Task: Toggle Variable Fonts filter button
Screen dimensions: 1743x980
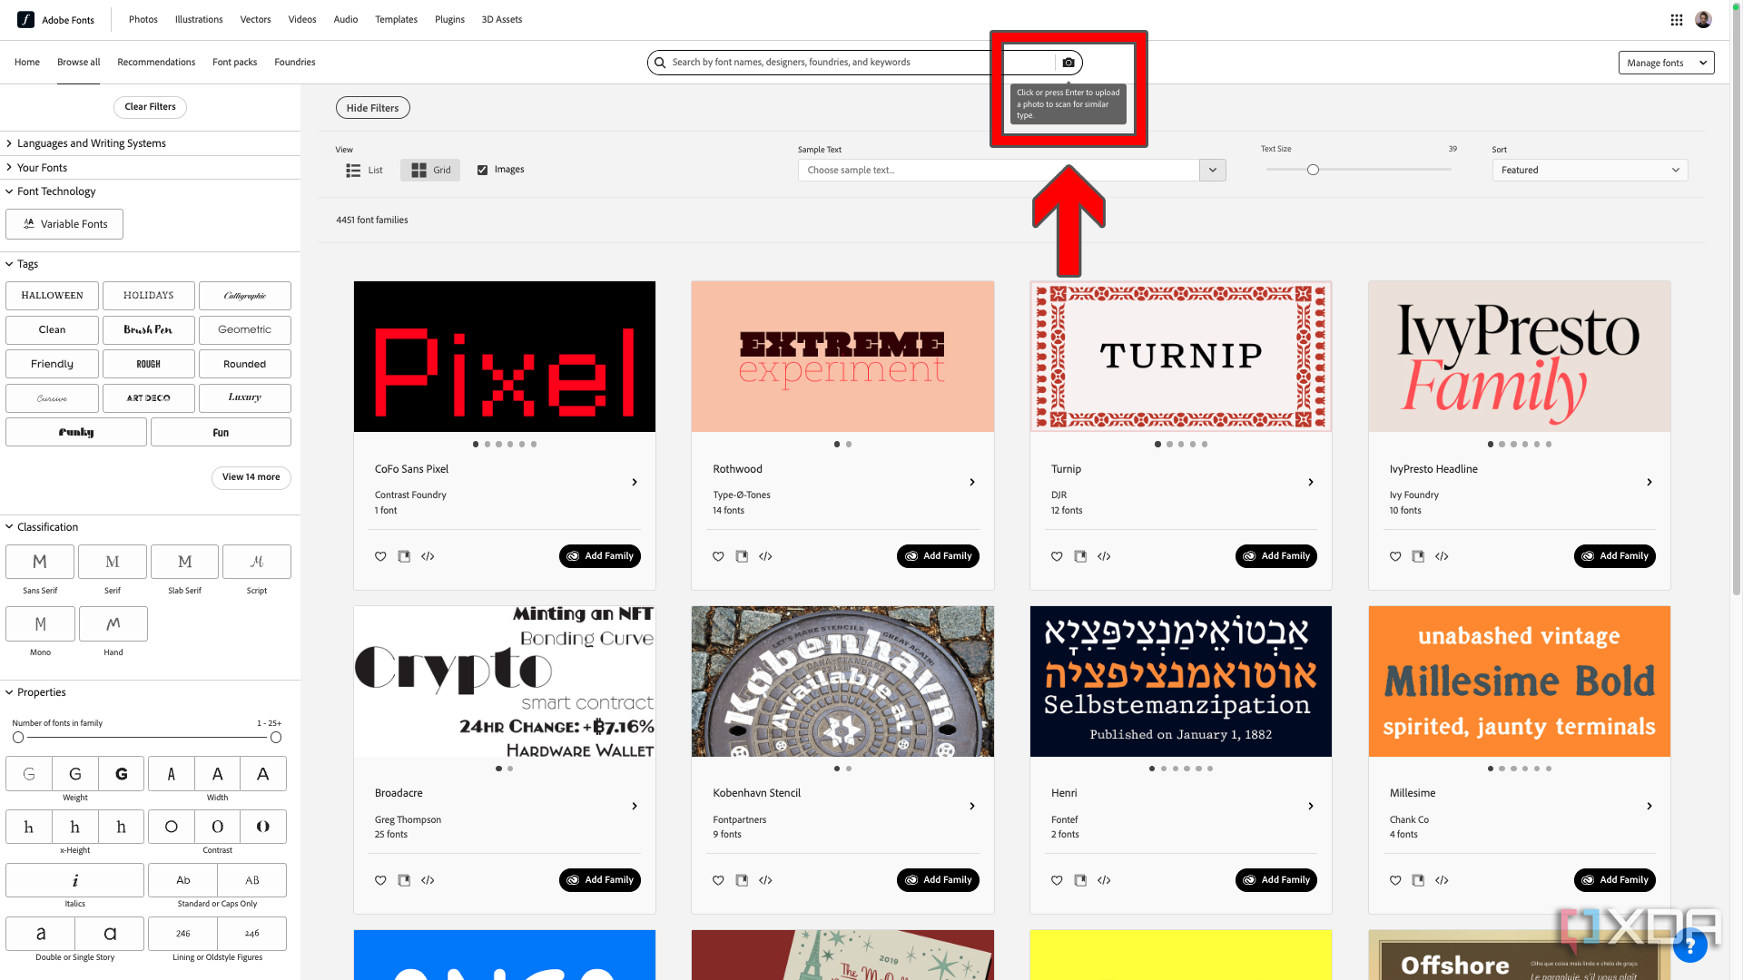Action: pyautogui.click(x=64, y=224)
